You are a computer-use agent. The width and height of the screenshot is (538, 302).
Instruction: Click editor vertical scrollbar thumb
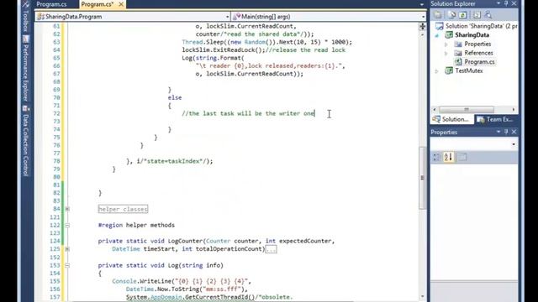click(422, 178)
